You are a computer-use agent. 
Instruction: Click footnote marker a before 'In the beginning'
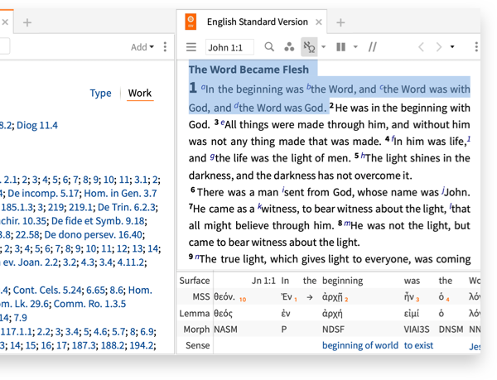(x=203, y=86)
